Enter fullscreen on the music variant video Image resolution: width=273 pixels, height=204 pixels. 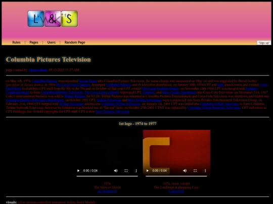point(195,171)
